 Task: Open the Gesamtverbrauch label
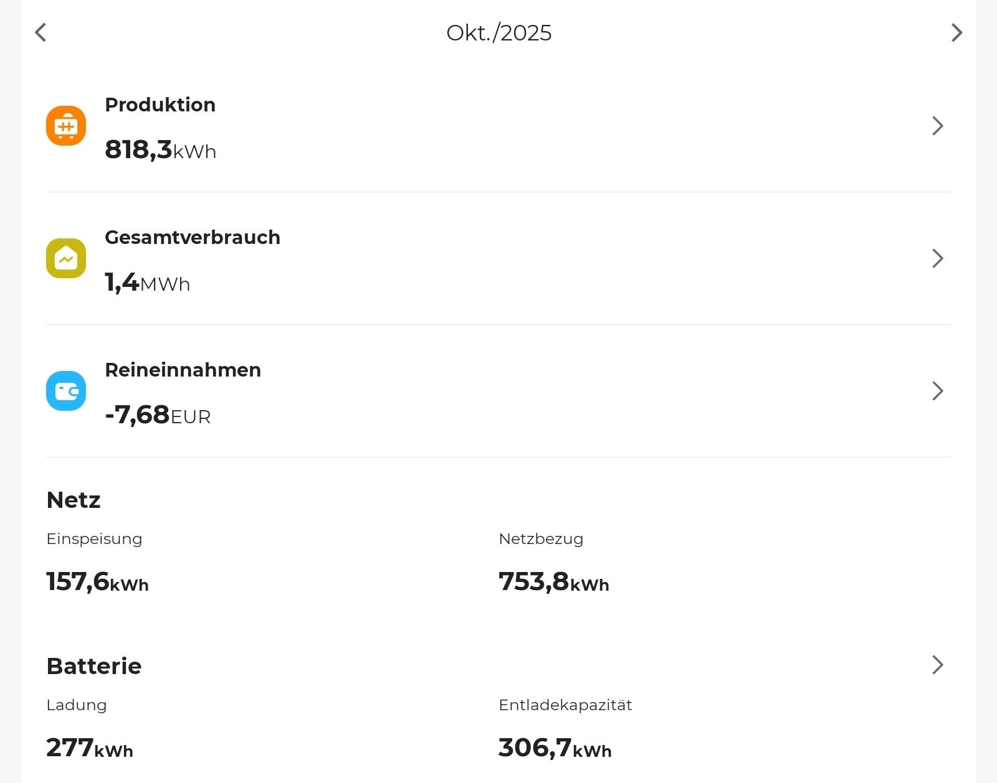[x=193, y=237]
